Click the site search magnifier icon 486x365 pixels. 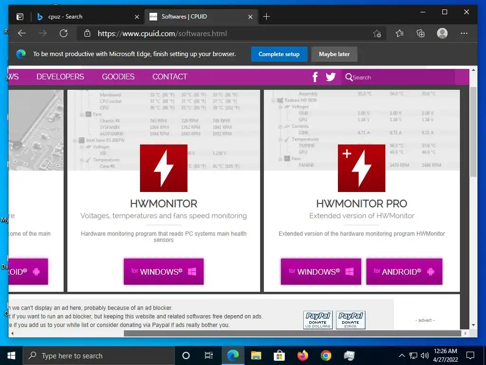point(349,77)
